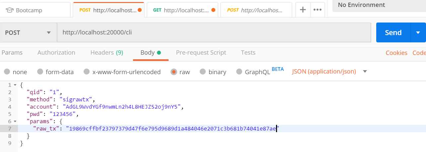Select the x-www-form-urlencoded radio option
The height and width of the screenshot is (152, 426).
click(x=87, y=72)
